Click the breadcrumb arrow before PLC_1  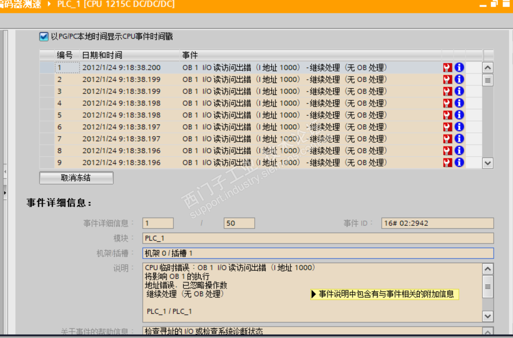click(x=50, y=4)
